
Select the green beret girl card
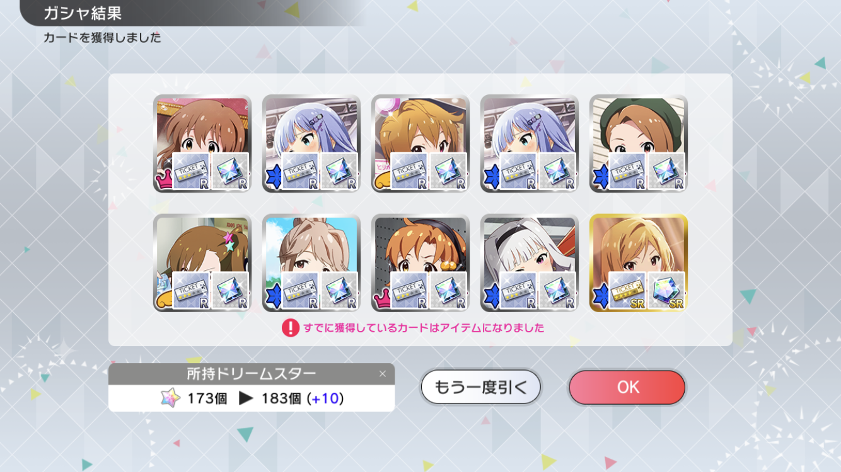[x=638, y=143]
